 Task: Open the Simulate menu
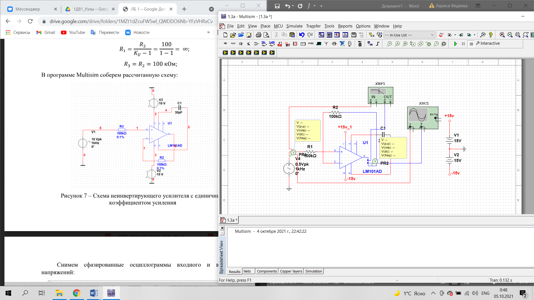point(294,26)
